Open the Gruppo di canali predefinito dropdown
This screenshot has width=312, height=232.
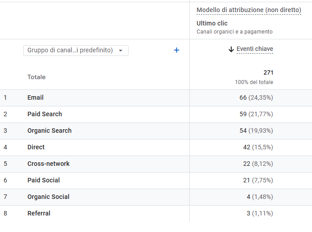click(75, 50)
